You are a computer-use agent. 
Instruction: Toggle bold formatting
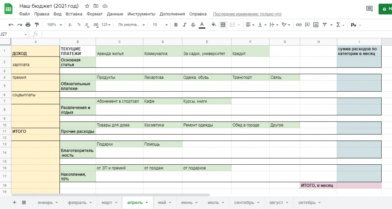pyautogui.click(x=176, y=25)
